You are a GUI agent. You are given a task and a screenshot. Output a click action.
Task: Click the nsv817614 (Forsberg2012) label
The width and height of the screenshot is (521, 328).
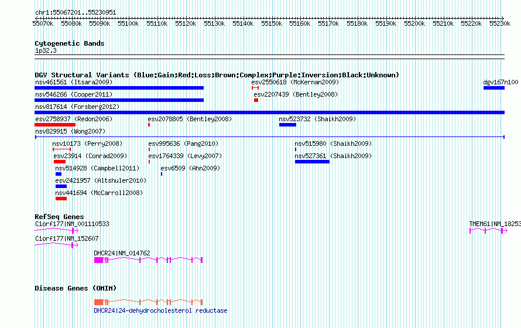click(77, 107)
